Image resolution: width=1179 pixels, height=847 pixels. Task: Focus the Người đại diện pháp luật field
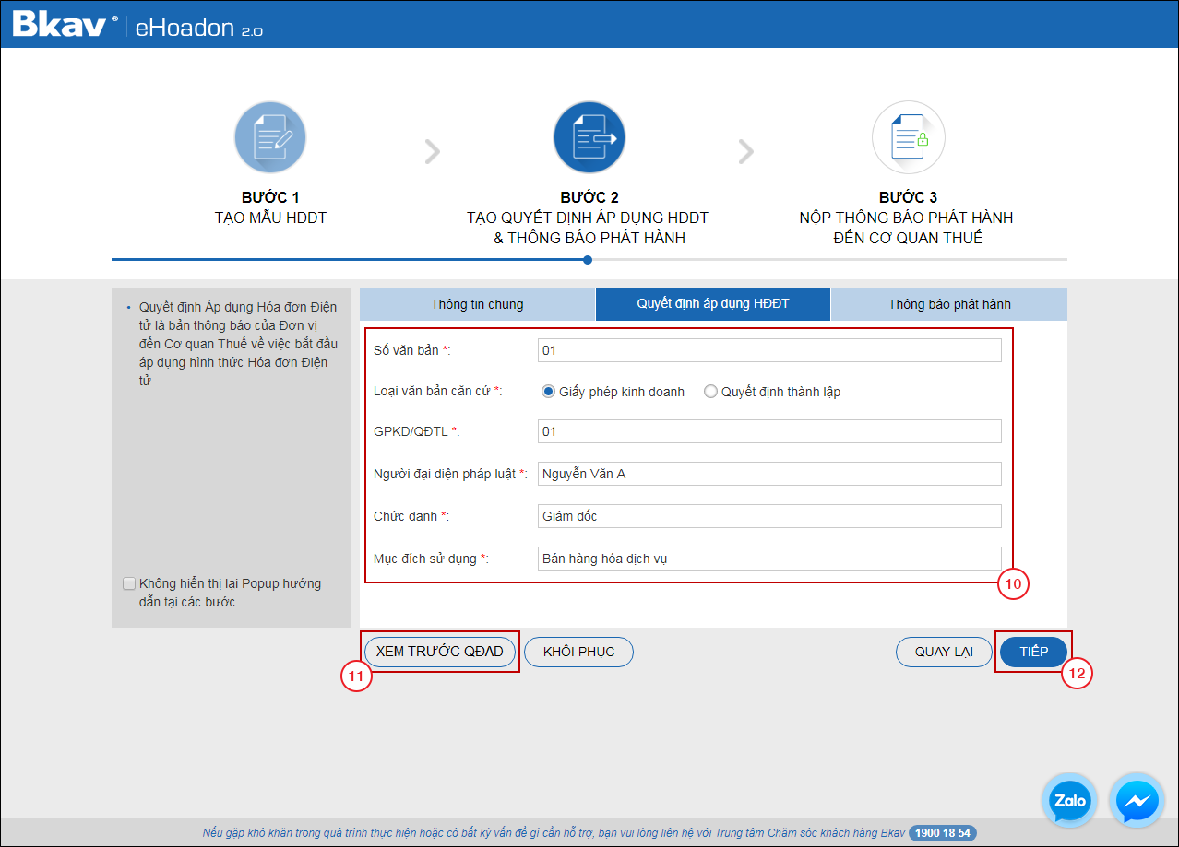point(769,474)
